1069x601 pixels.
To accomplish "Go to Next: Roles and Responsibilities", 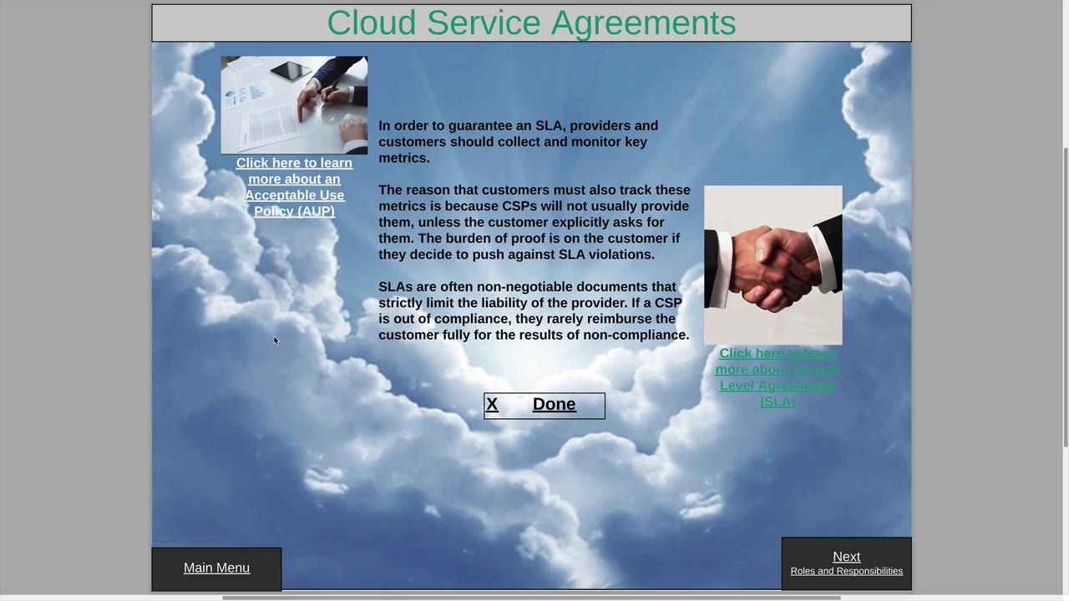I will pyautogui.click(x=846, y=563).
